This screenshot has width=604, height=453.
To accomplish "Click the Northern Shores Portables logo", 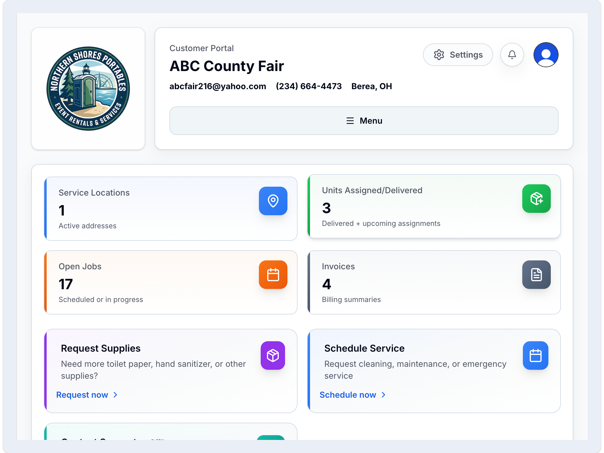I will pyautogui.click(x=88, y=89).
